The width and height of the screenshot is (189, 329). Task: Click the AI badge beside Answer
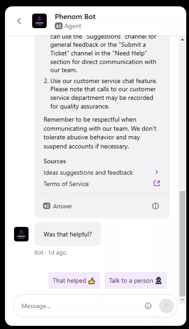pos(47,206)
